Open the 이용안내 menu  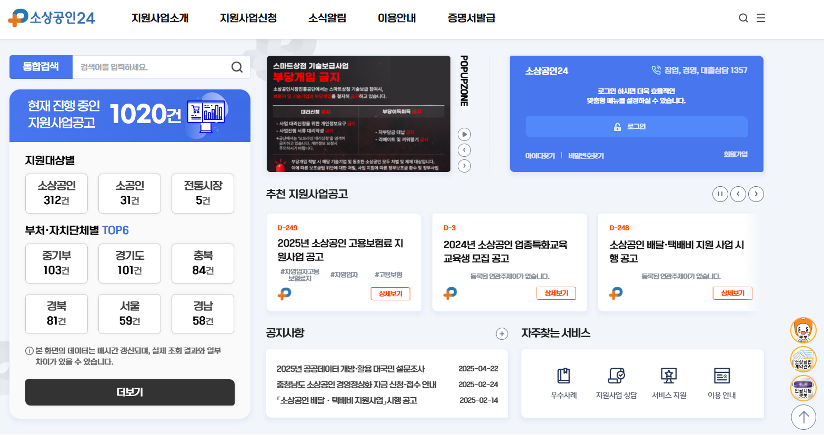(397, 18)
